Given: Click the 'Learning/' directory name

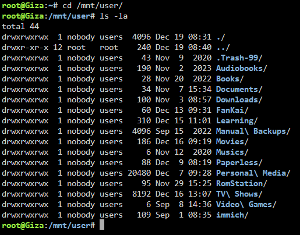Looking at the screenshot, I should tap(237, 121).
